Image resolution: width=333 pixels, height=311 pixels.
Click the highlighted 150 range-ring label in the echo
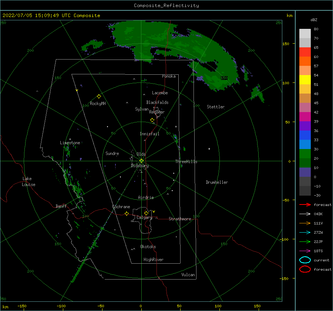pyautogui.click(x=224, y=78)
